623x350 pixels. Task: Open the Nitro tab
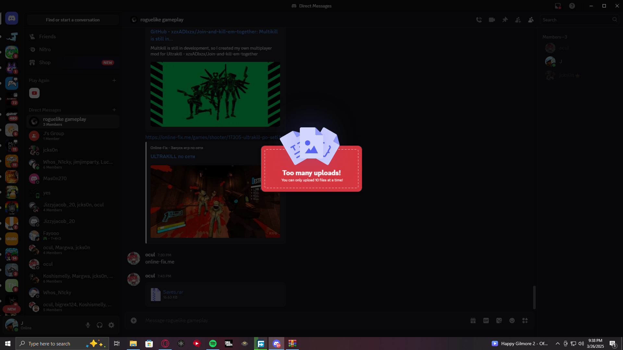45,50
